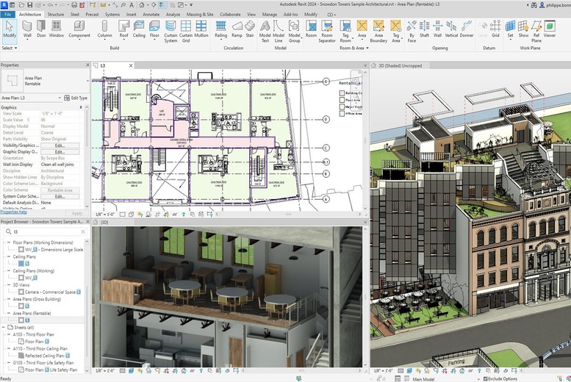
Task: Select the Grid datum tool
Action: tap(495, 29)
